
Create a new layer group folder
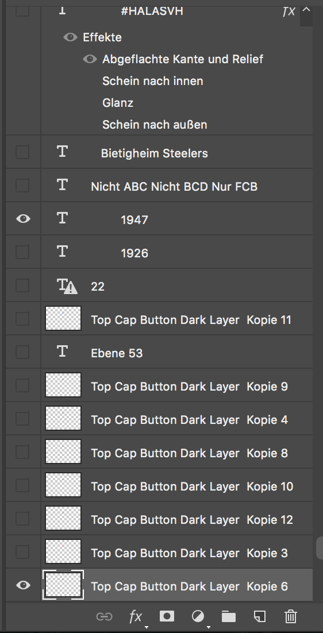tap(229, 616)
